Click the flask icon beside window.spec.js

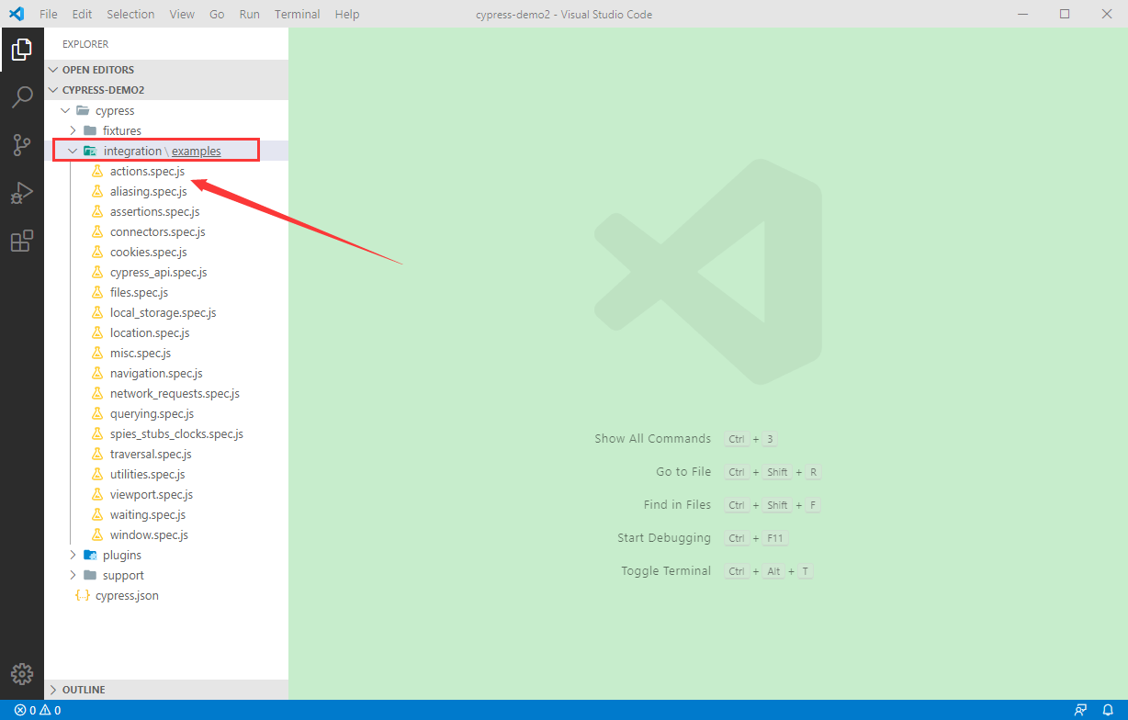96,535
